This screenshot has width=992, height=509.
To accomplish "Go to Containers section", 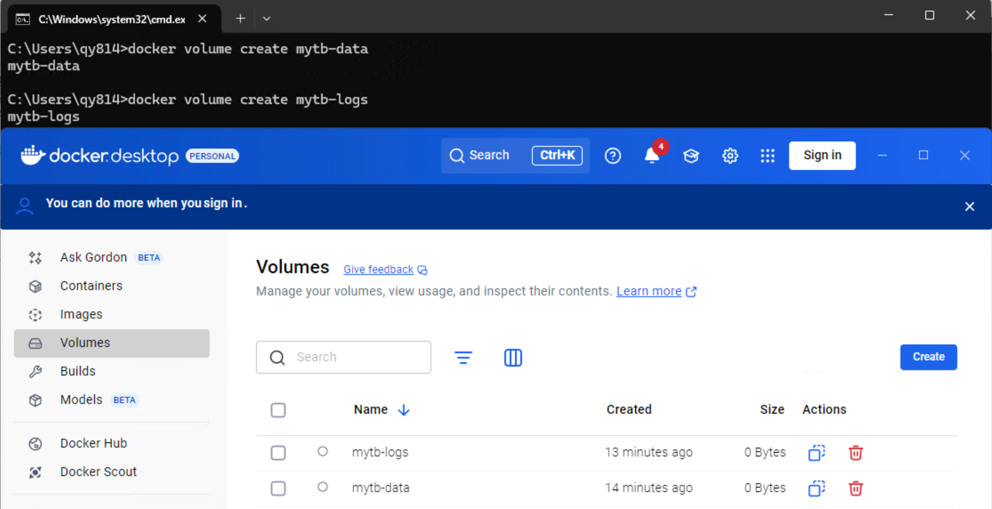I will [x=112, y=286].
